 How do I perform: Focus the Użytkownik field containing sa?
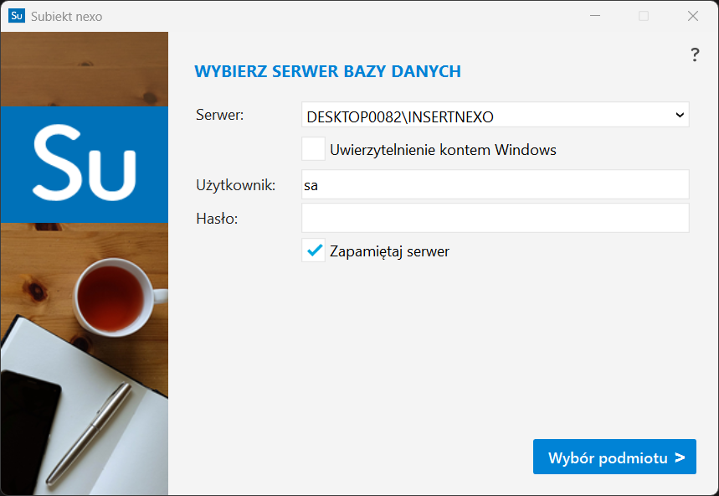tap(496, 184)
